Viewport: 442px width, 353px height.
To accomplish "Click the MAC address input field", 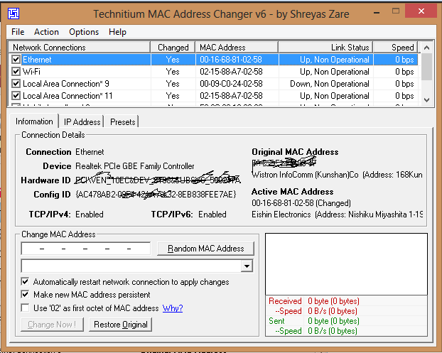I will 86,249.
